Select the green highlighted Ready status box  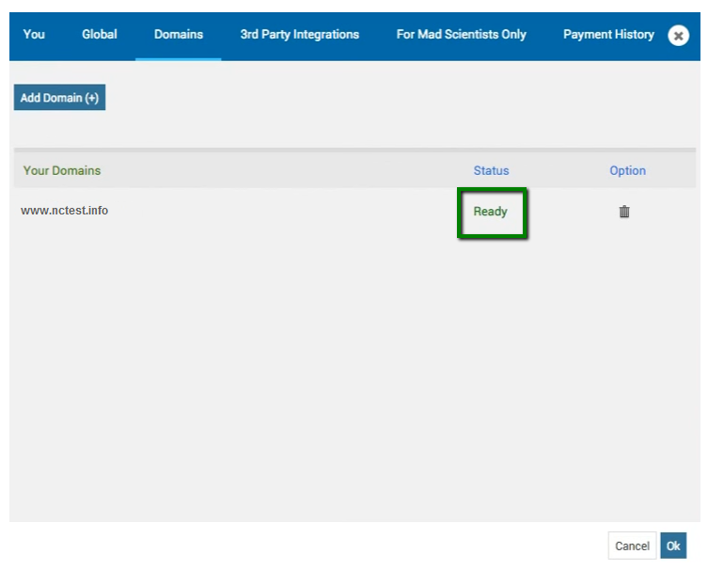coord(492,213)
